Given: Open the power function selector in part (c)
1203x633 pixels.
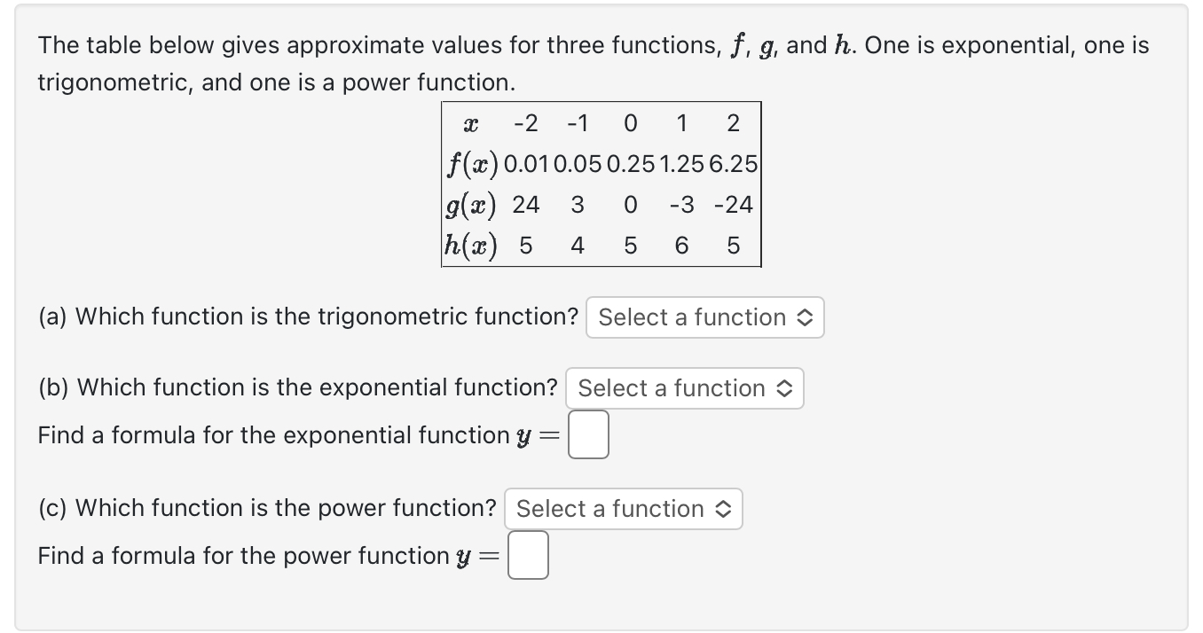Looking at the screenshot, I should tap(623, 509).
